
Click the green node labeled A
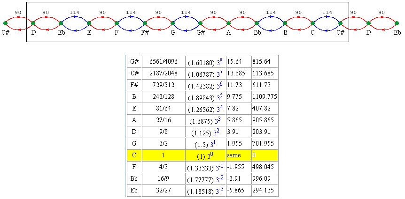pos(228,23)
